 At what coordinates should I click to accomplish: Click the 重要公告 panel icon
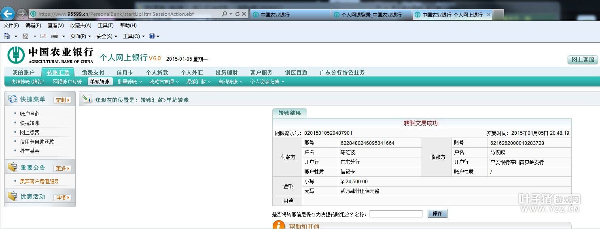[x=13, y=167]
